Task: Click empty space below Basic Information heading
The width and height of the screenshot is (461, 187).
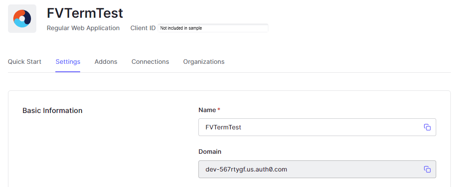Action: pos(89,151)
